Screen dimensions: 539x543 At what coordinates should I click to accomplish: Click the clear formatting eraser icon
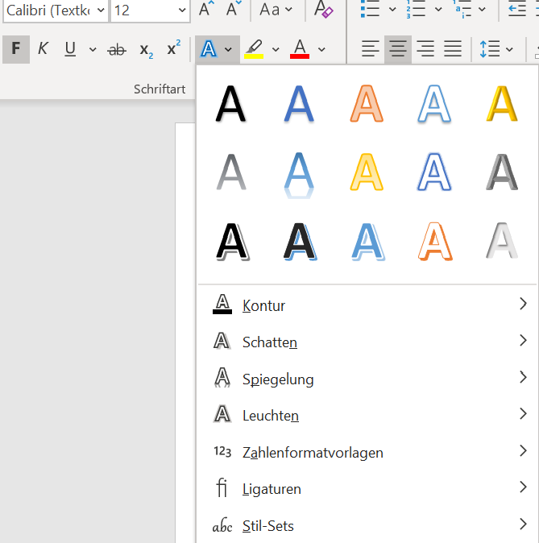pos(323,10)
